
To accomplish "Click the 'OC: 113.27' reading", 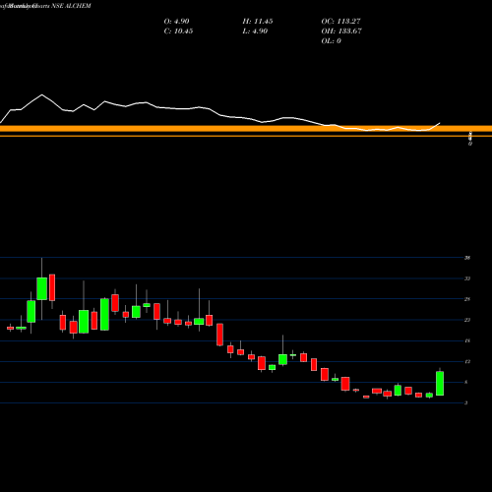I will coord(340,22).
